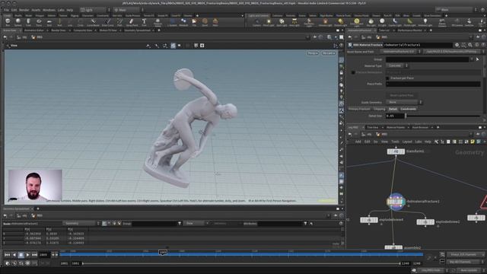Open the File menu
487x274 pixels.
6,10
